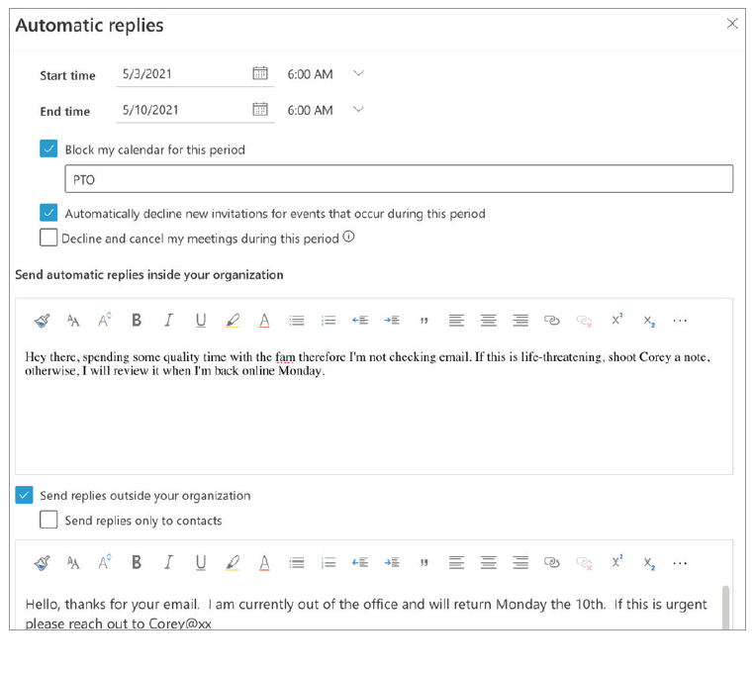Check Send replies only to contacts
This screenshot has height=673, width=752.
(x=48, y=520)
